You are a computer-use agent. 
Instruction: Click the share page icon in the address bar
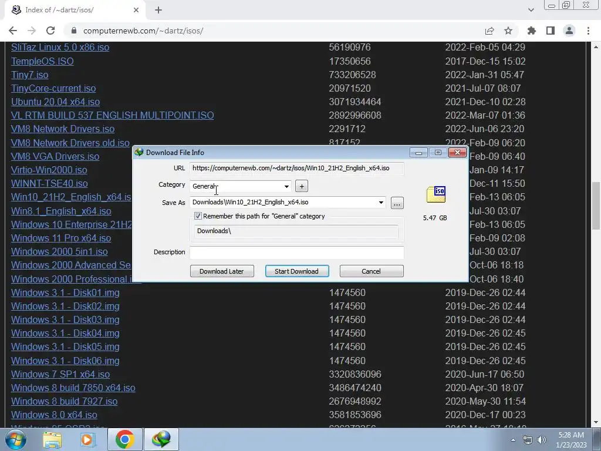[x=489, y=31]
